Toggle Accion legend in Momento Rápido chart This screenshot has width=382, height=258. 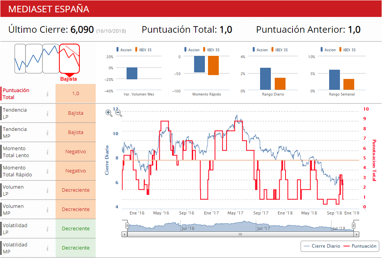pyautogui.click(x=192, y=50)
